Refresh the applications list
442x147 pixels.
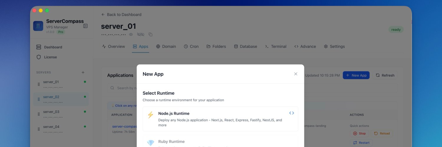click(x=385, y=75)
